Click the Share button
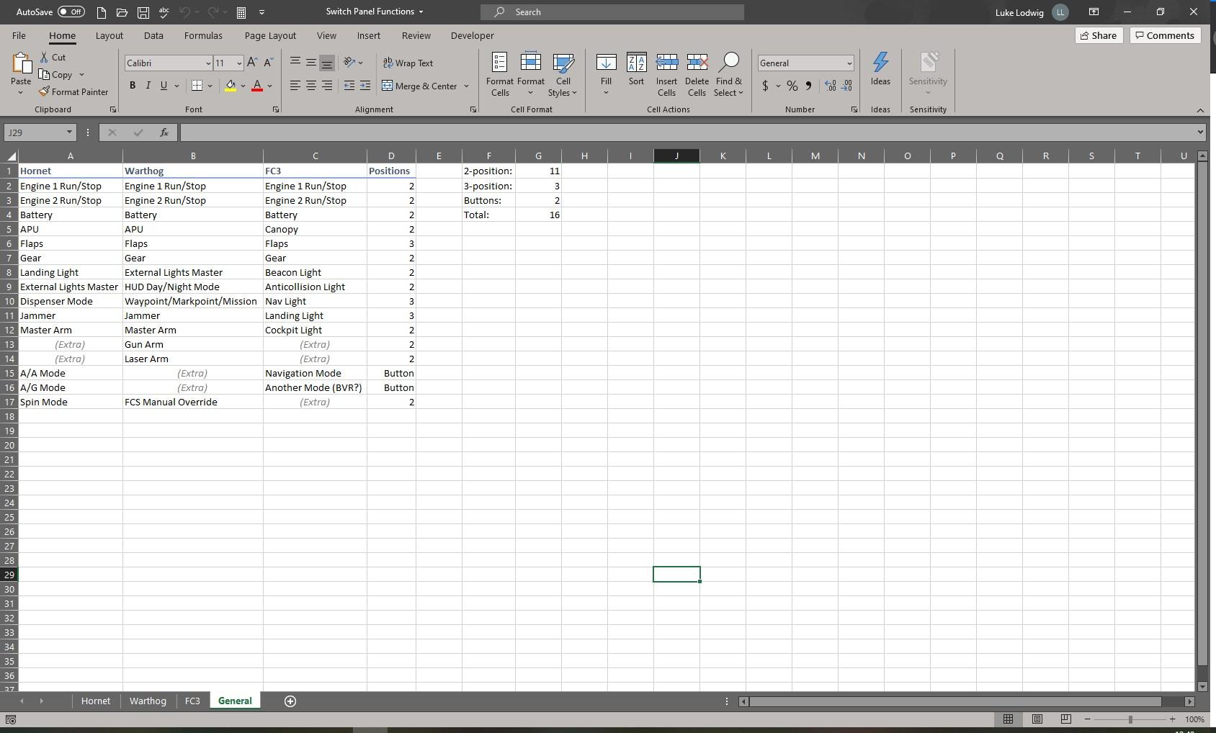Viewport: 1216px width, 733px height. coord(1098,35)
